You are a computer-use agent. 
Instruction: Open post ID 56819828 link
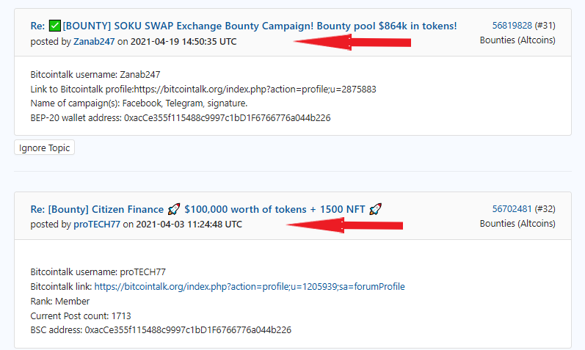[512, 26]
